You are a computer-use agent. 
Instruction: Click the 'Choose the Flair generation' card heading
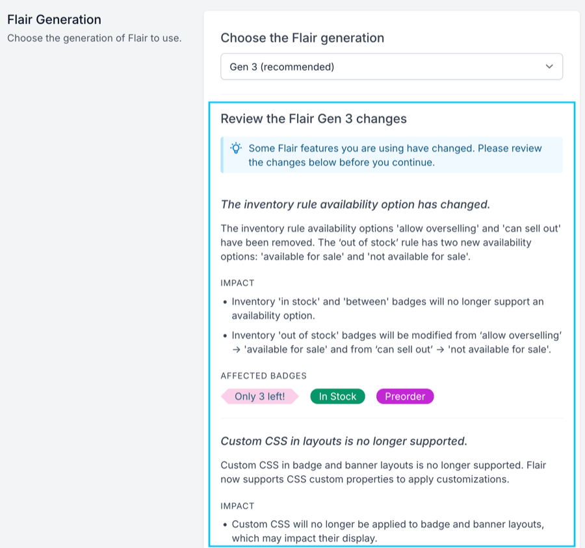pyautogui.click(x=303, y=38)
